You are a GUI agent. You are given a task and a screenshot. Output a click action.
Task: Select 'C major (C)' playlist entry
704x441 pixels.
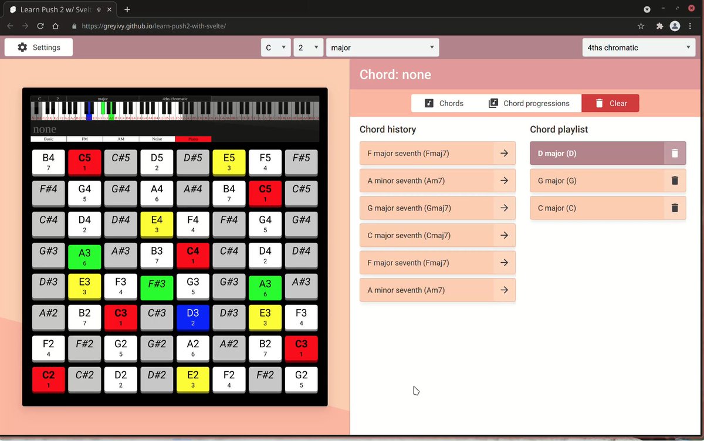click(x=597, y=208)
